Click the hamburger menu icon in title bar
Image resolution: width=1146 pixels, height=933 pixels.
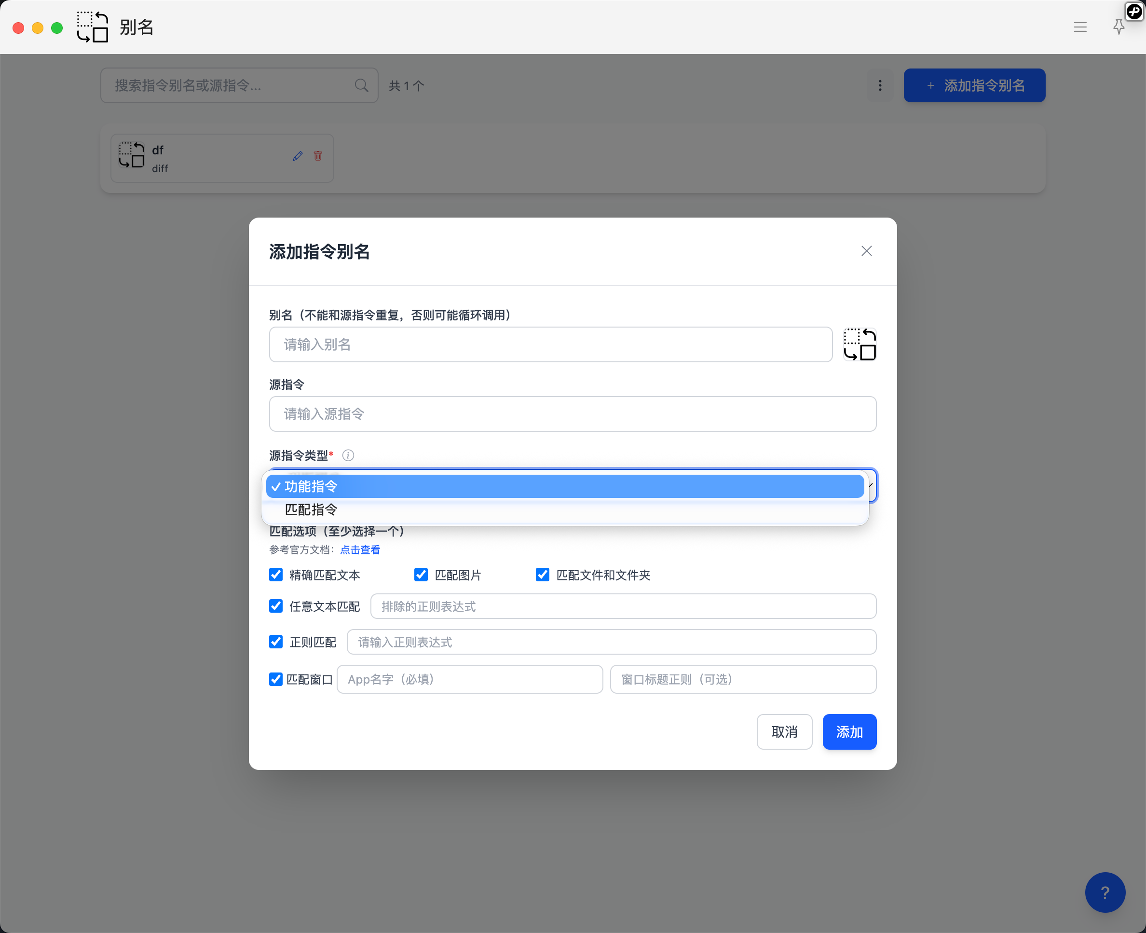coord(1080,27)
